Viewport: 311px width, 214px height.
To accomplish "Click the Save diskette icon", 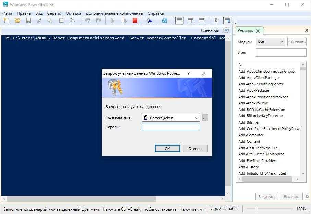I will point(28,21).
